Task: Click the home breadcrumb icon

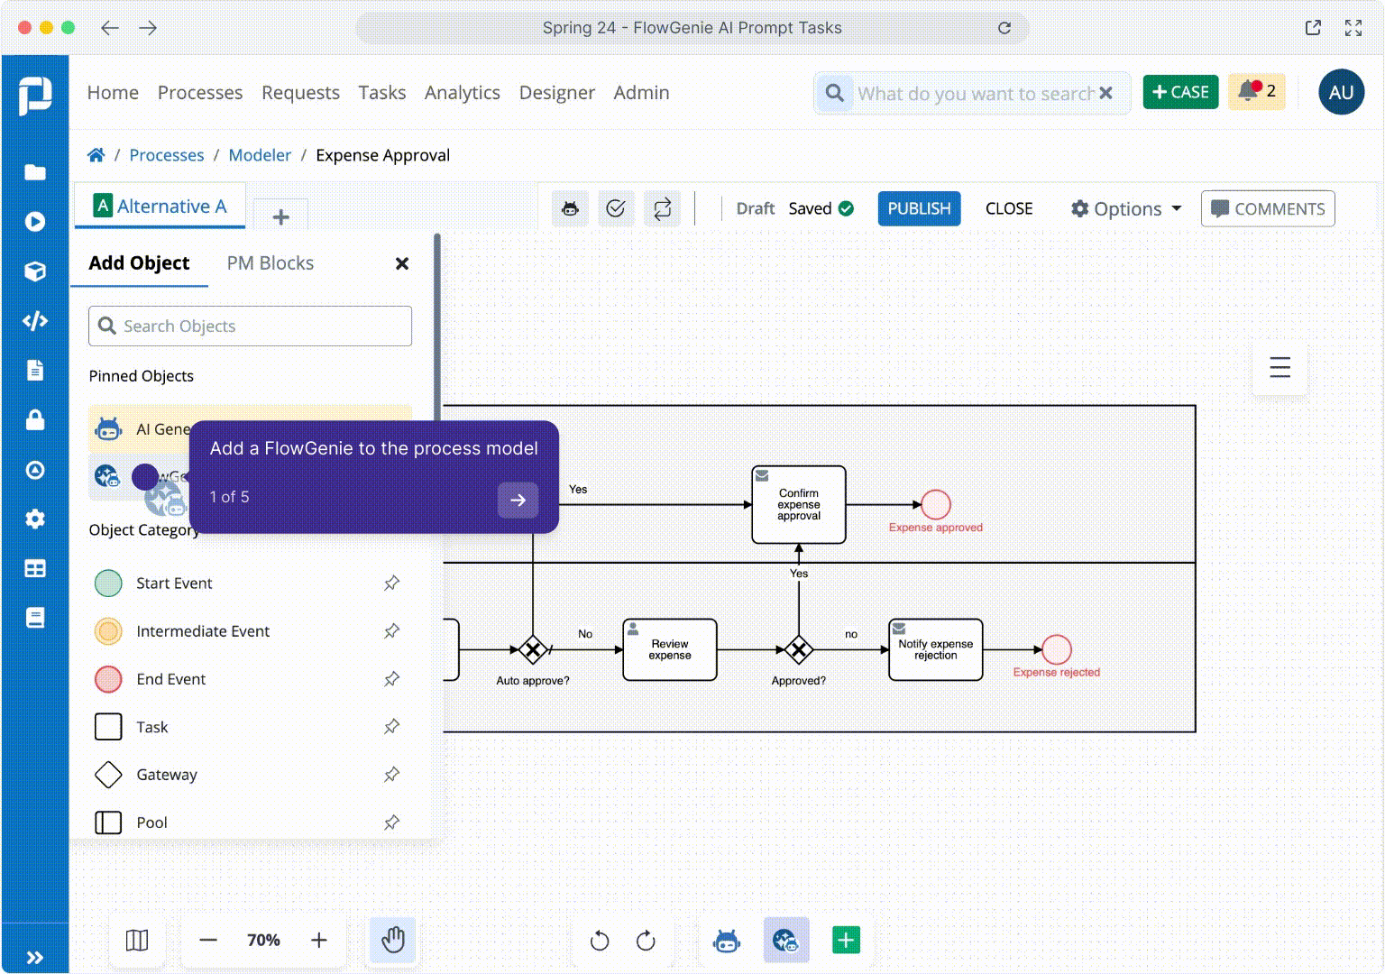Action: pos(96,155)
